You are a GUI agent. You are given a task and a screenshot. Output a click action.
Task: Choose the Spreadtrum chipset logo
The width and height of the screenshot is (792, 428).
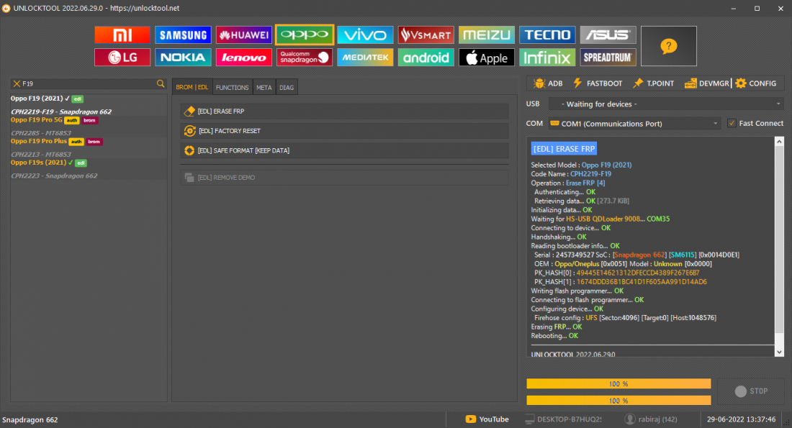click(x=608, y=57)
